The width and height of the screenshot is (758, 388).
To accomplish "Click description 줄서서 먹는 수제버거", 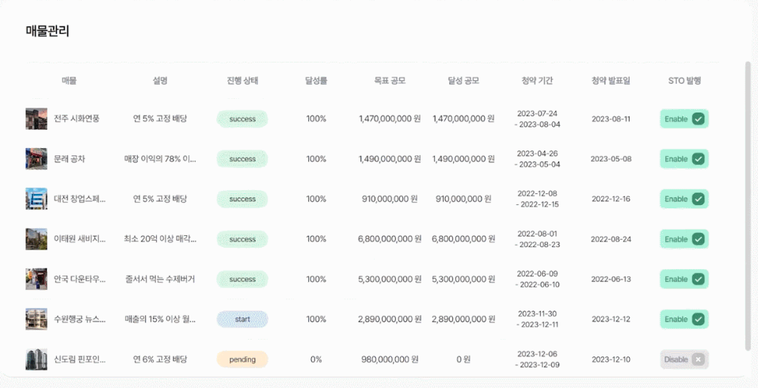I will pyautogui.click(x=160, y=280).
